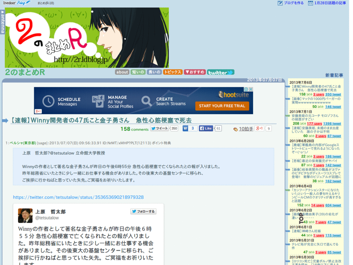Close the Hootsuite ad with X icon
The width and height of the screenshot is (353, 265).
coord(251,89)
